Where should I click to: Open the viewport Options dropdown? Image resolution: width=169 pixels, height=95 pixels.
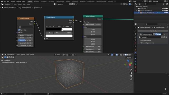129,57
